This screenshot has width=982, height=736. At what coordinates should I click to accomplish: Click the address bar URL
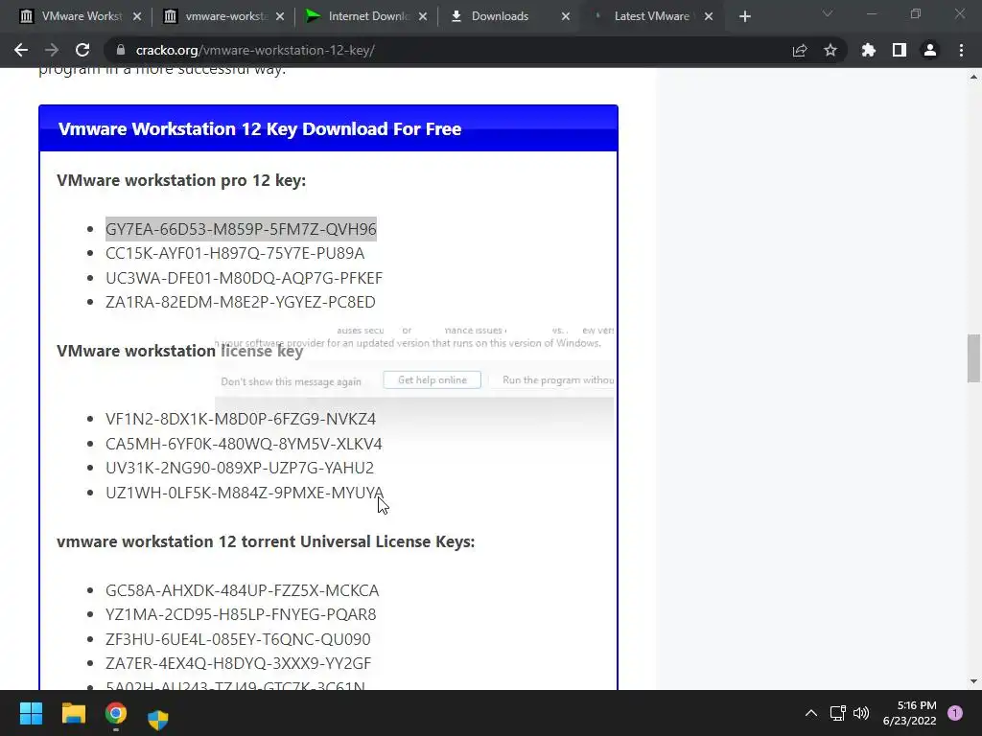coord(255,50)
